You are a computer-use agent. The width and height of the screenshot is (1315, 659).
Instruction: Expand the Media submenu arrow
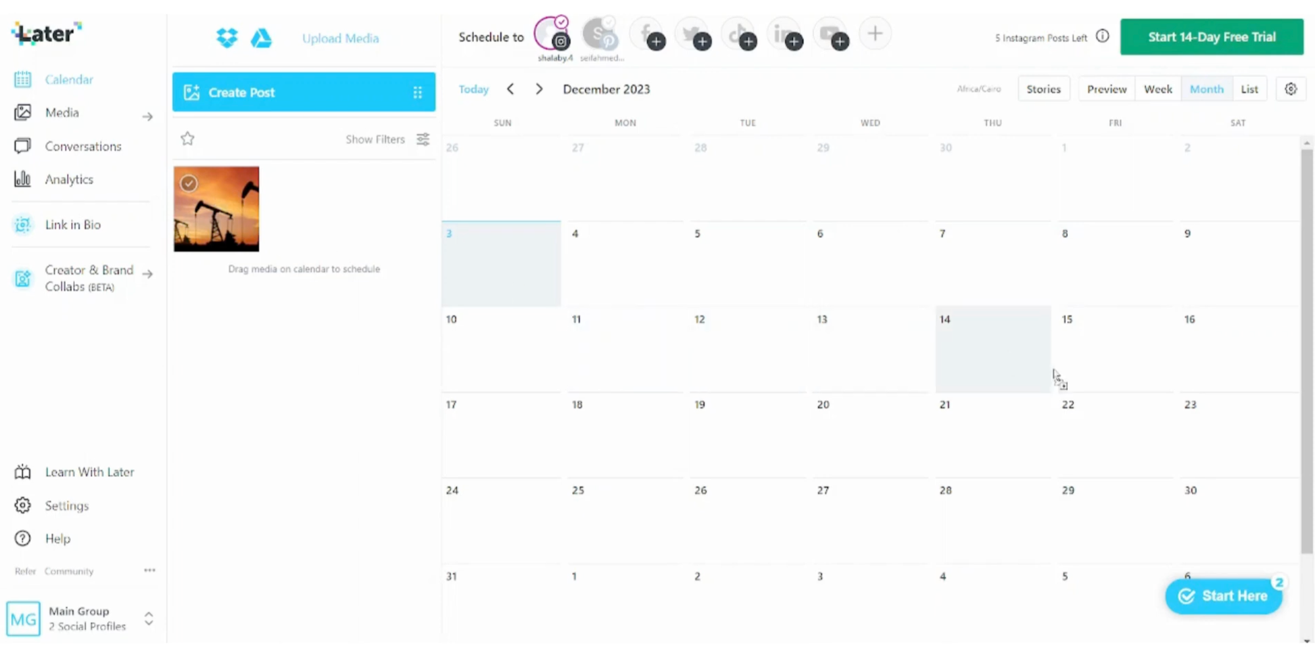(147, 117)
